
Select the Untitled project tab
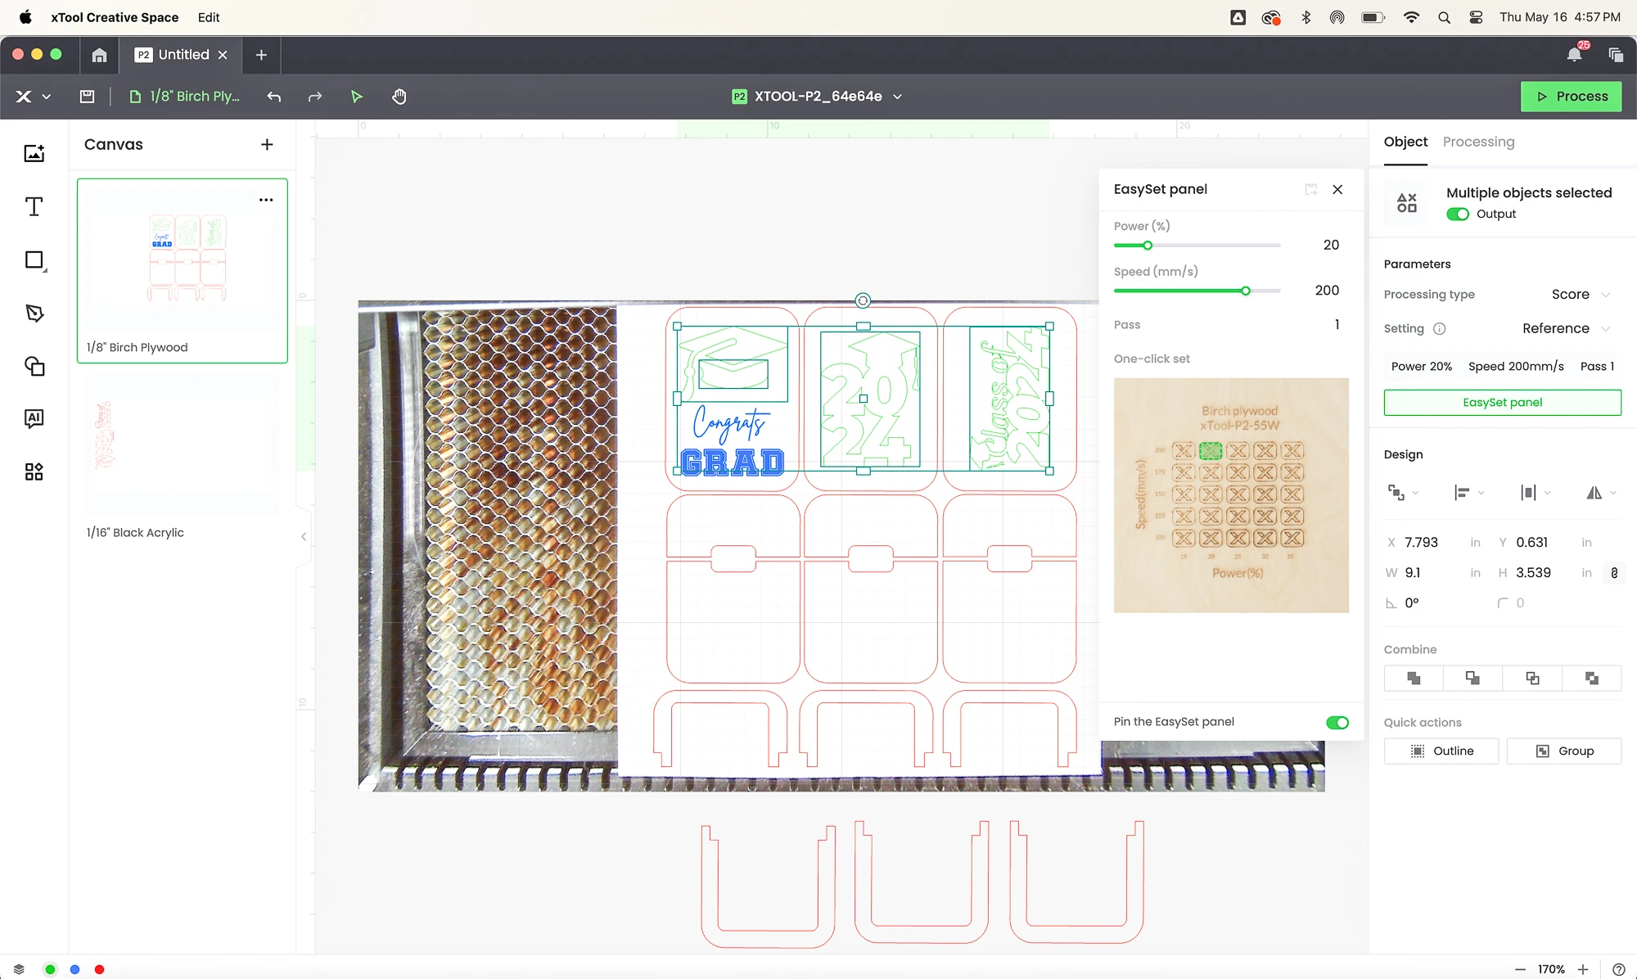coord(183,55)
